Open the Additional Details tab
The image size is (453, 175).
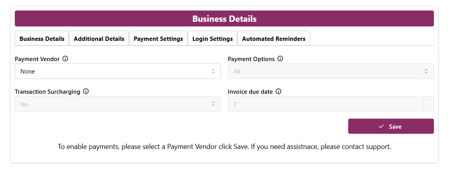point(99,39)
